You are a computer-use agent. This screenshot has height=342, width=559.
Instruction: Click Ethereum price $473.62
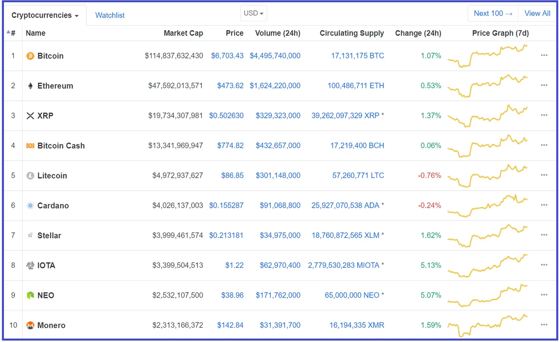(x=231, y=85)
